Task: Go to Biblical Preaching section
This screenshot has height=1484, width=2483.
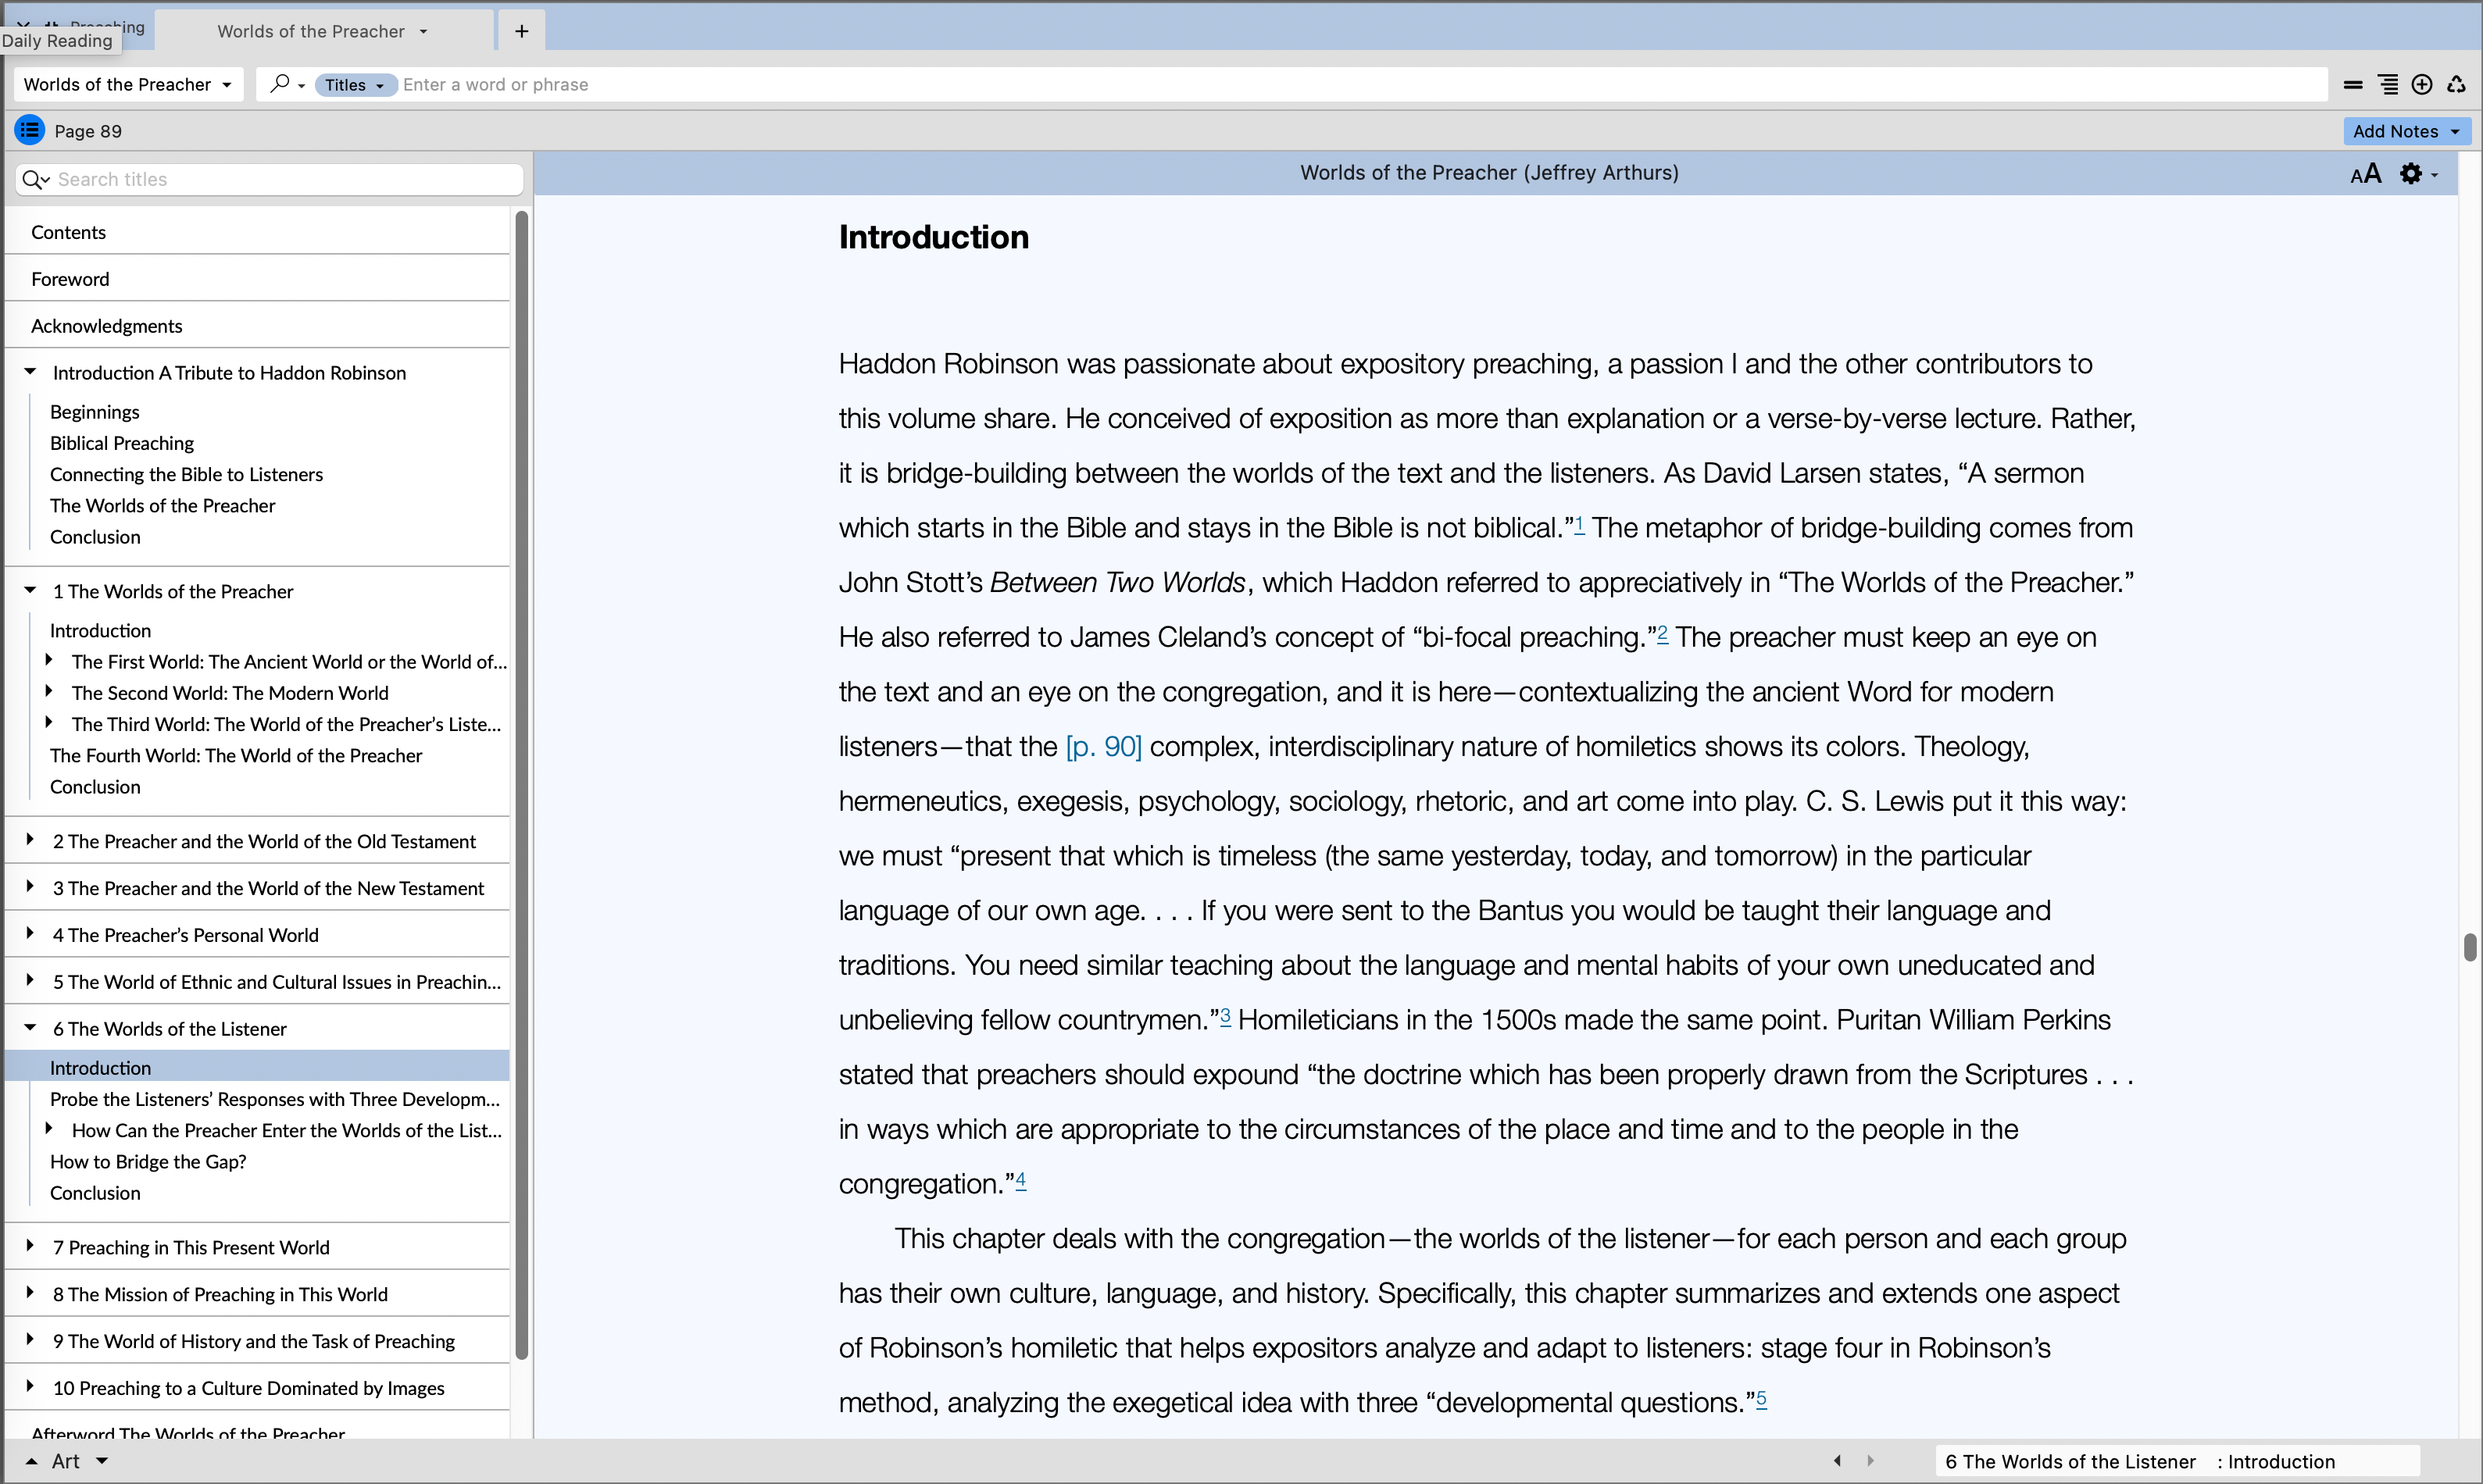Action: tap(122, 443)
